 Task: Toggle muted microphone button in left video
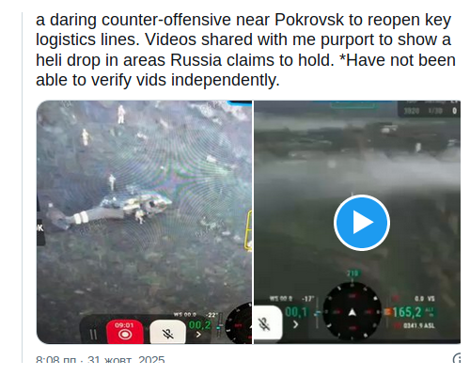pyautogui.click(x=167, y=333)
